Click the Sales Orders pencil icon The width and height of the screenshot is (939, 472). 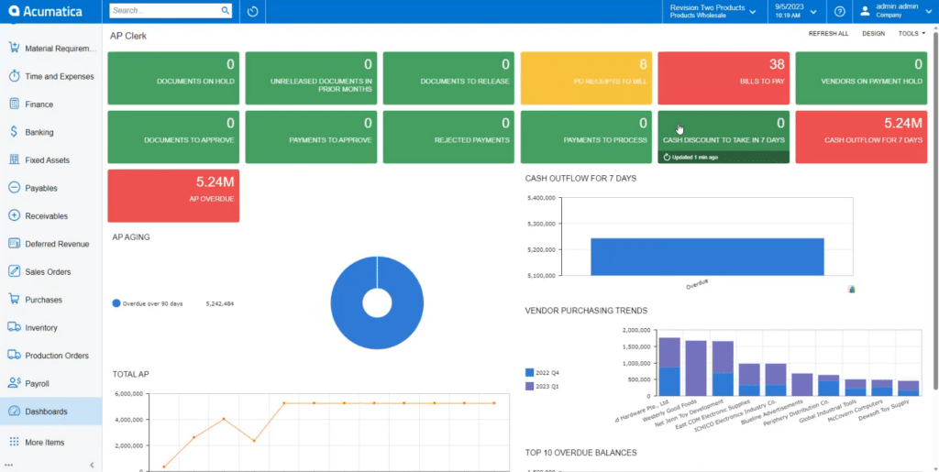pyautogui.click(x=15, y=271)
